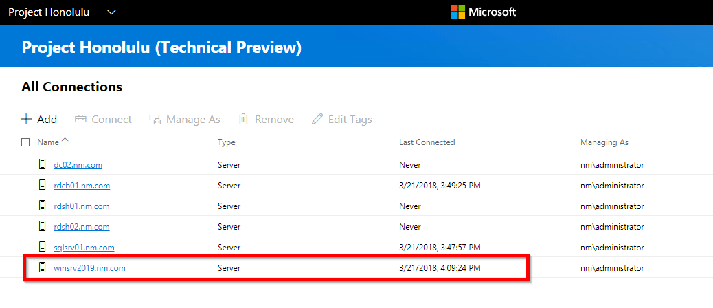Screen dimensions: 713x308
Task: Click the Manage As toolbar button
Action: tap(185, 119)
